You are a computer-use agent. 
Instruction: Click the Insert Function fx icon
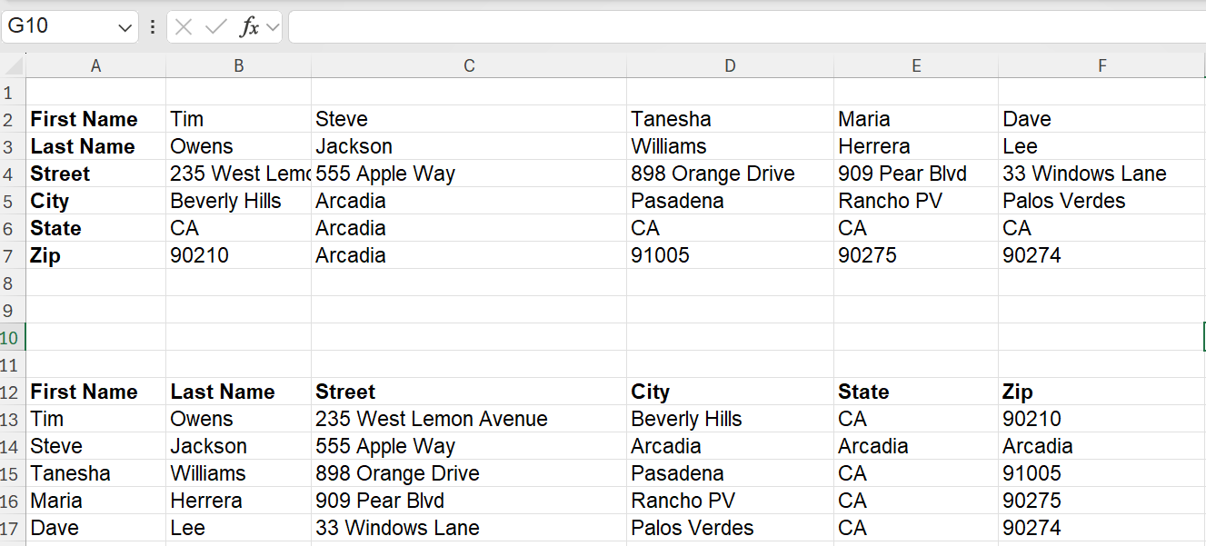coord(248,27)
